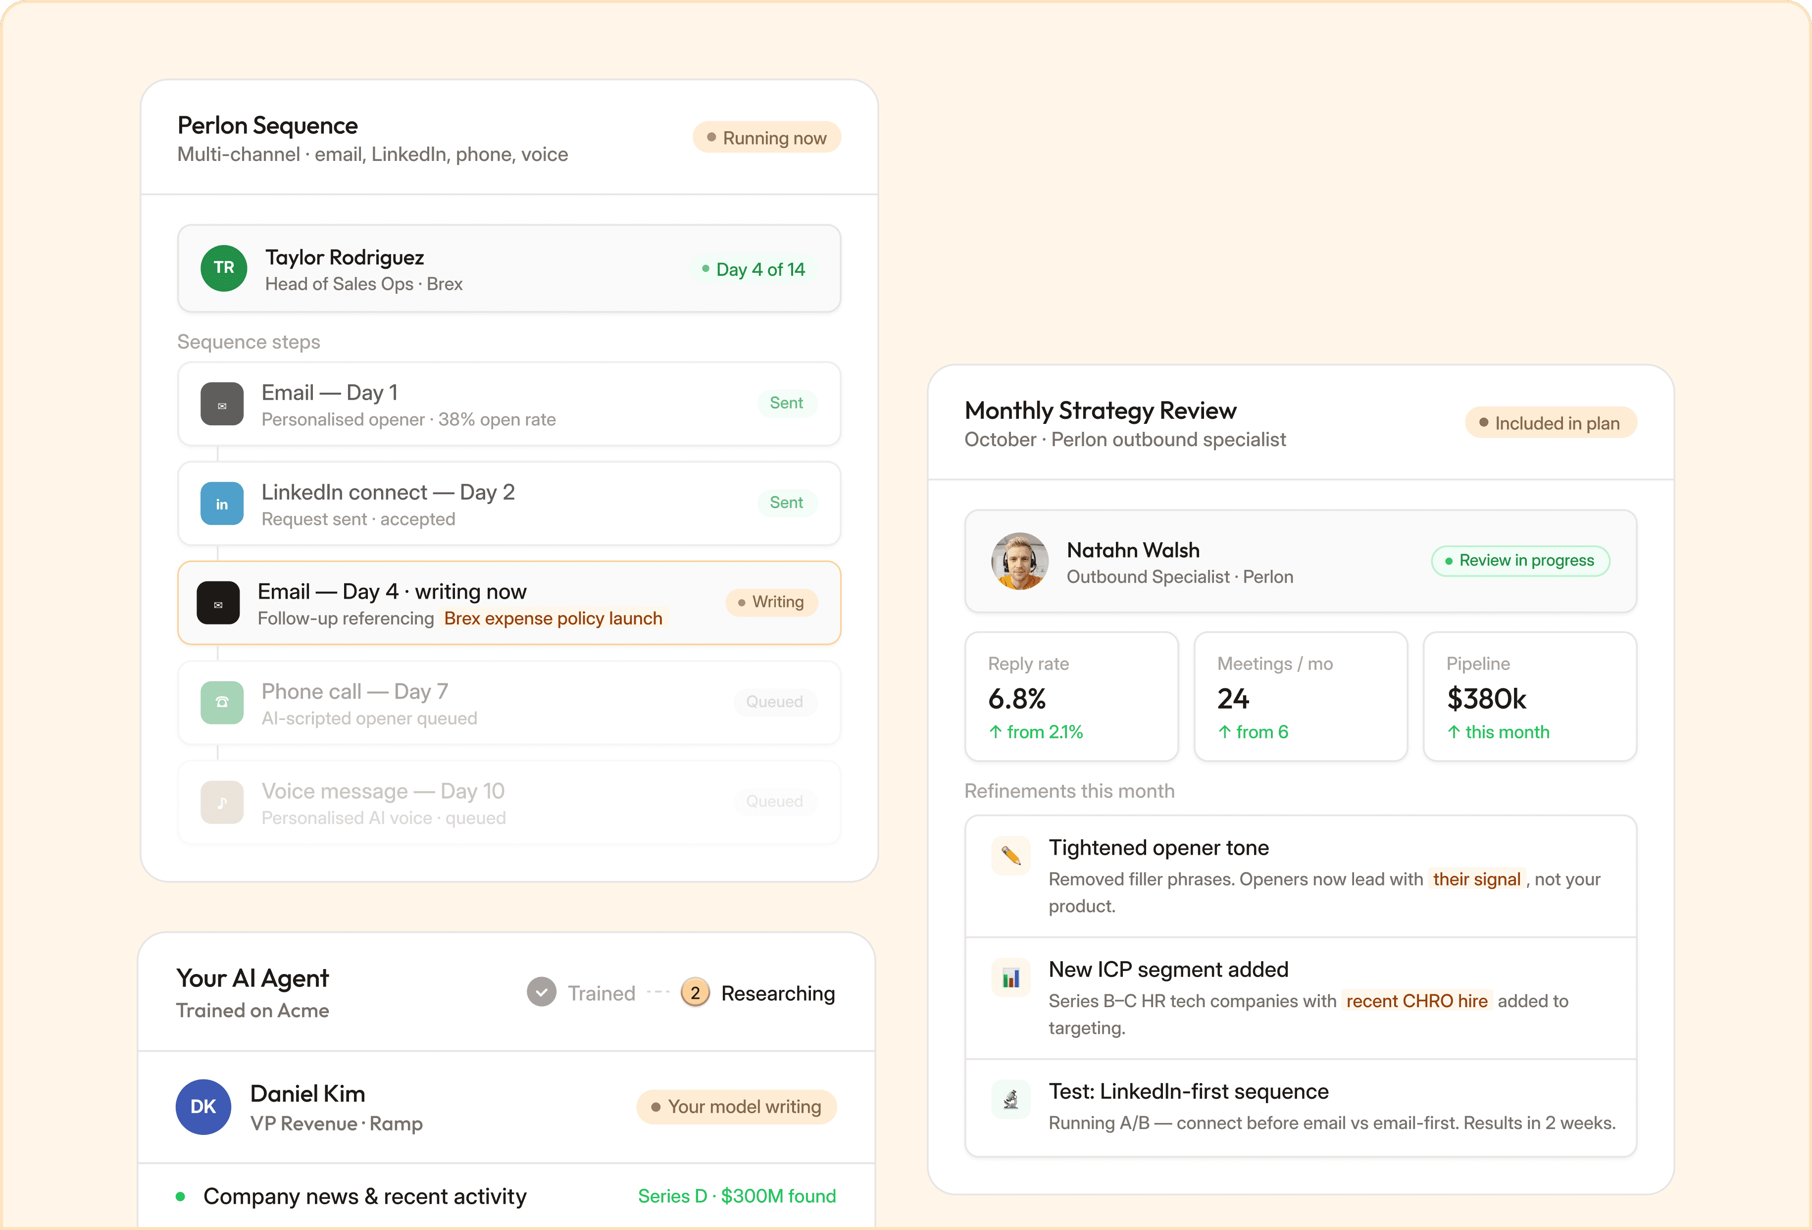
Task: Click Natahn Walsh's profile photo
Action: click(x=1019, y=561)
